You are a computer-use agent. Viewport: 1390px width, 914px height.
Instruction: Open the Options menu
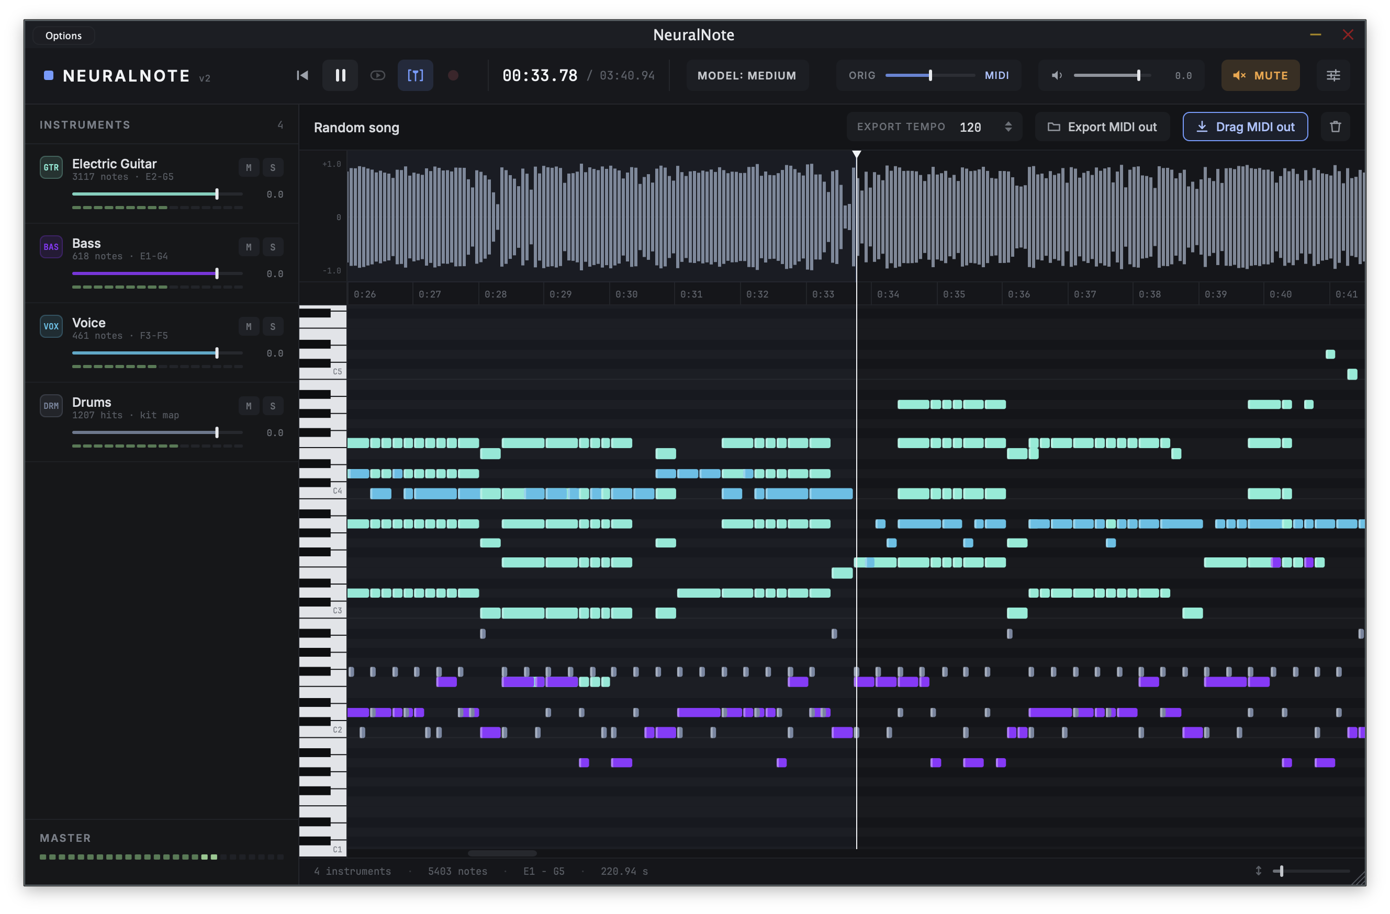(x=64, y=36)
